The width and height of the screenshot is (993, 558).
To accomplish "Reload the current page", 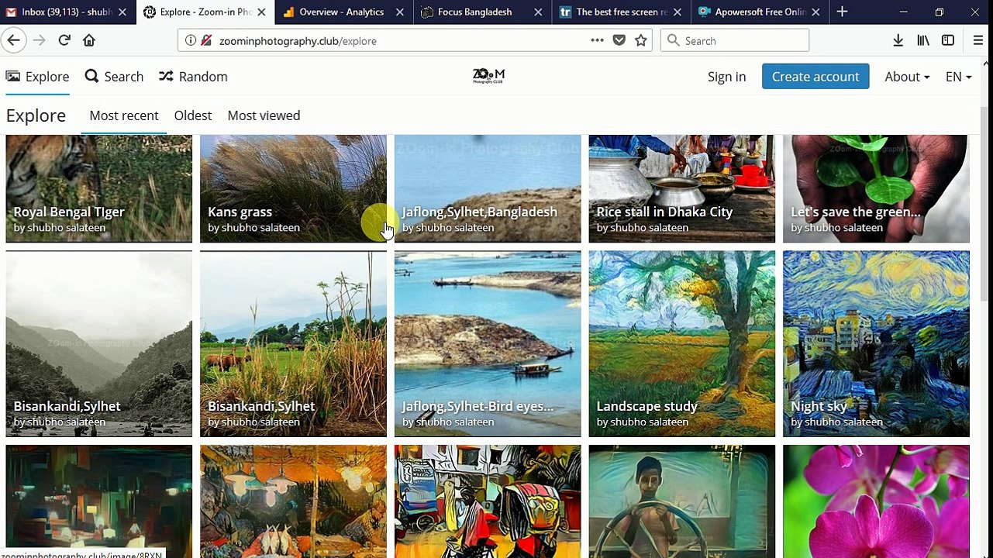I will click(64, 40).
